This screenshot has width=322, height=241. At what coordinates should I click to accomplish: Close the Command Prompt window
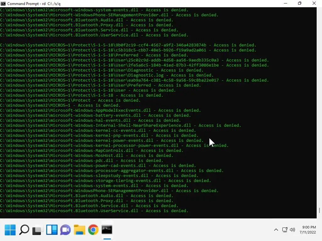point(314,3)
